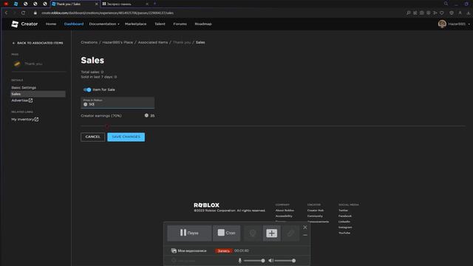This screenshot has height=266, width=473.
Task: Open the Accessibility footer link
Action: tap(284, 216)
